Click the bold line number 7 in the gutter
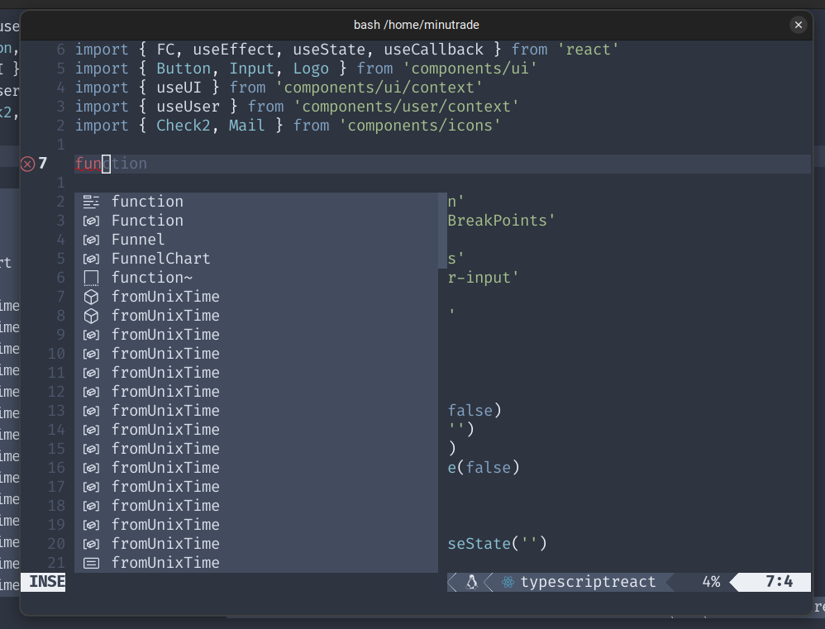Screen dimensions: 825x629 [x=43, y=164]
